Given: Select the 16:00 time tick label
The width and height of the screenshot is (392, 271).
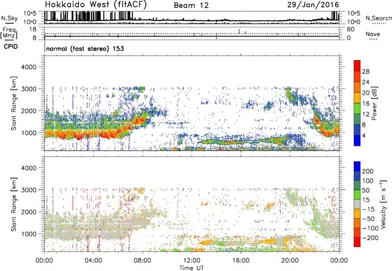Looking at the screenshot, I should coord(241,261).
